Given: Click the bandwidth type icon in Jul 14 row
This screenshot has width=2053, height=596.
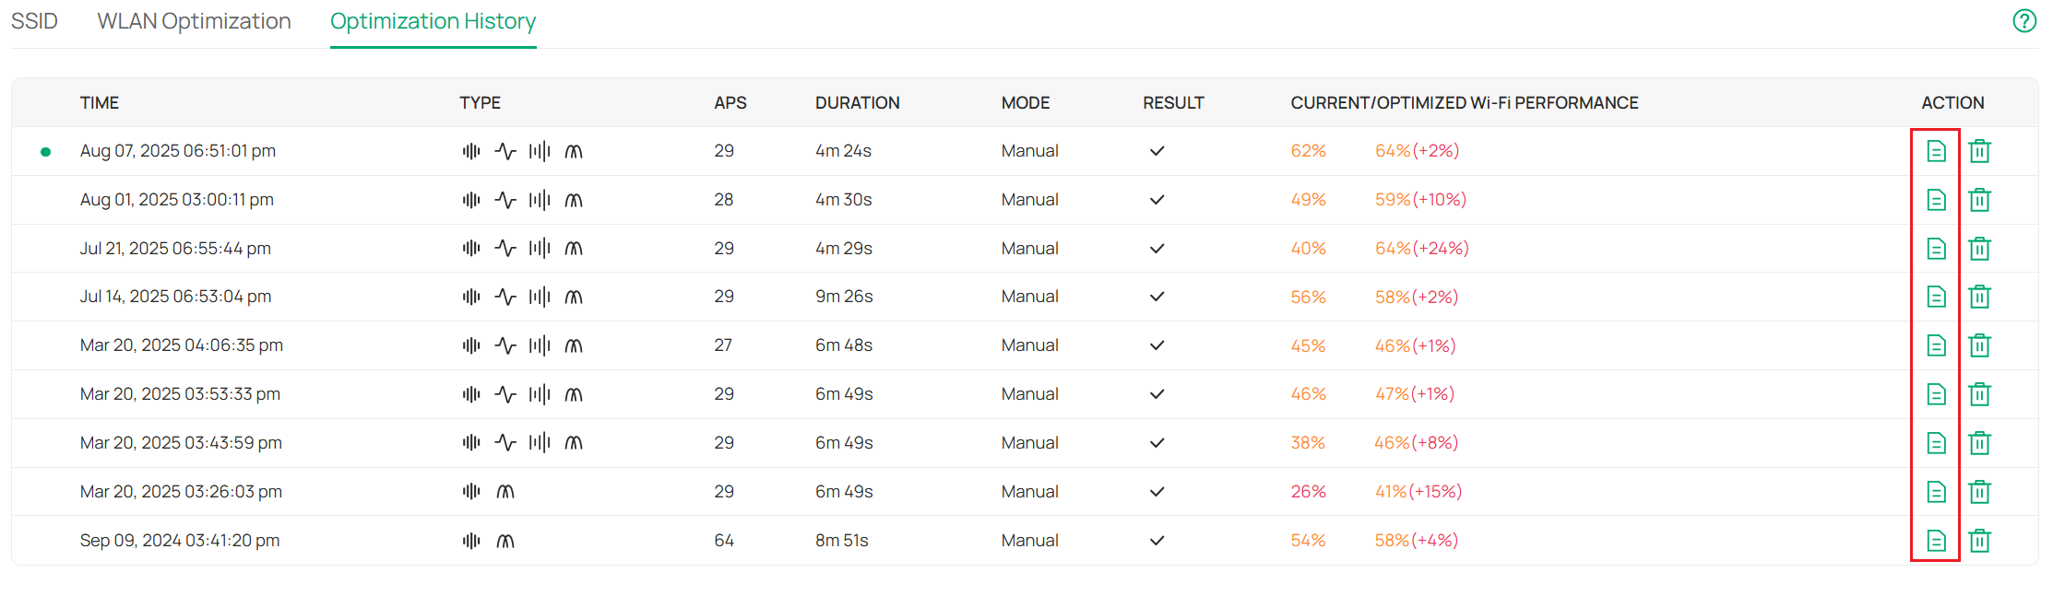Looking at the screenshot, I should point(540,297).
